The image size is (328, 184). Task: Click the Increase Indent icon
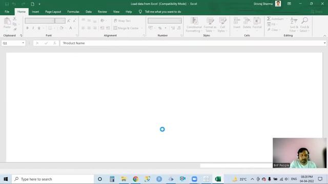pyautogui.click(x=108, y=28)
